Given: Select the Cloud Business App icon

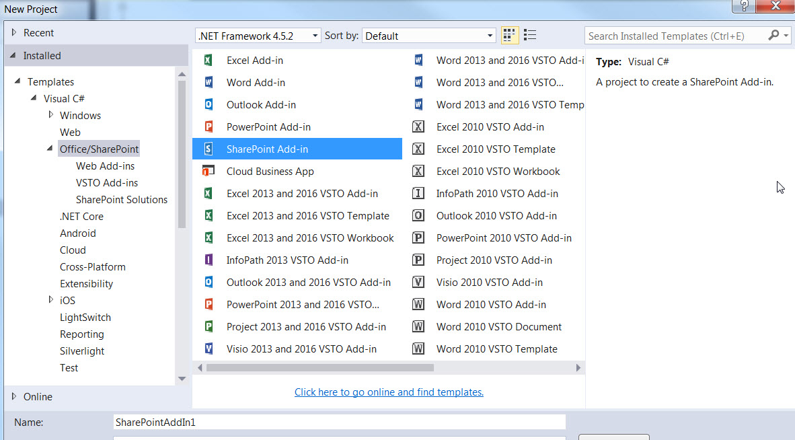Looking at the screenshot, I should tap(209, 172).
